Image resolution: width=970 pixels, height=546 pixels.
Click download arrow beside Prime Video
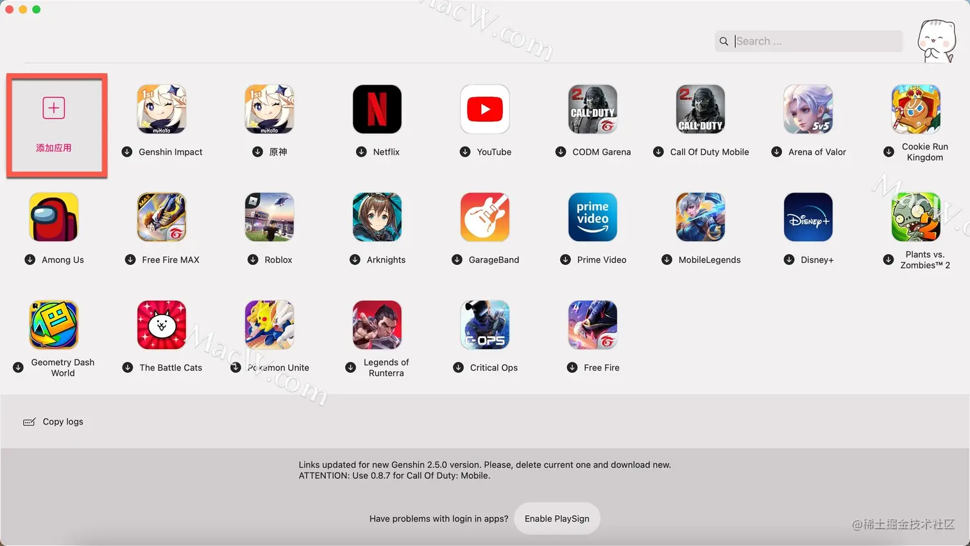(565, 260)
